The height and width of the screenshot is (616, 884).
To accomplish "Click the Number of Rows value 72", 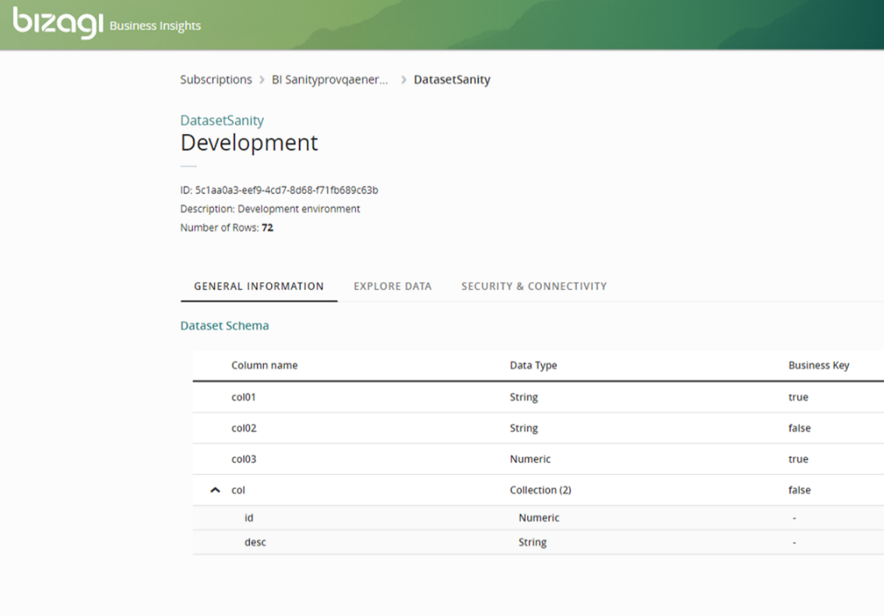I will (267, 227).
